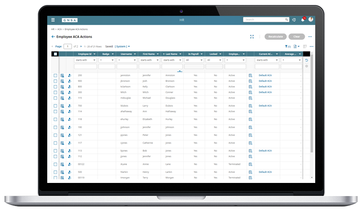Click the Recalculate button
362x211 pixels.
275,37
